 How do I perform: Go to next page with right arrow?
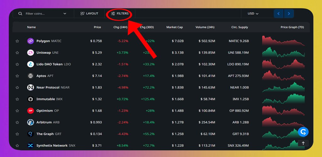click(289, 14)
